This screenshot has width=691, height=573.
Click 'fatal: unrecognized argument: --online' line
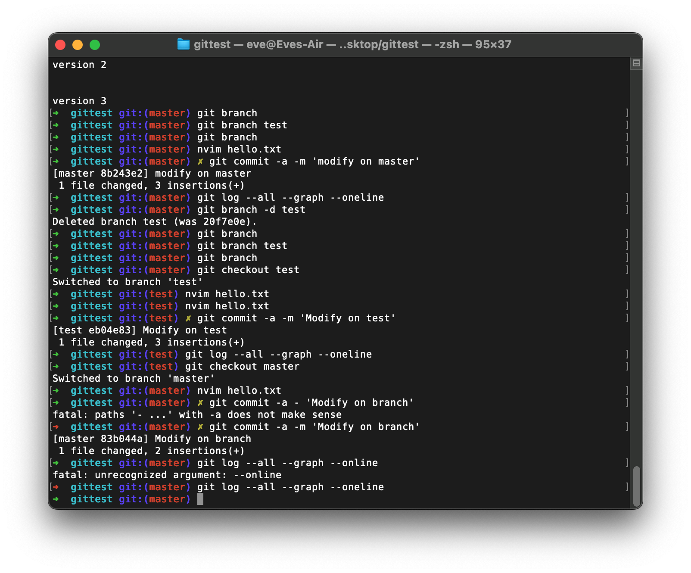pos(167,475)
